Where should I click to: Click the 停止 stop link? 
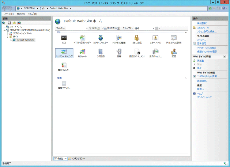point(199,68)
